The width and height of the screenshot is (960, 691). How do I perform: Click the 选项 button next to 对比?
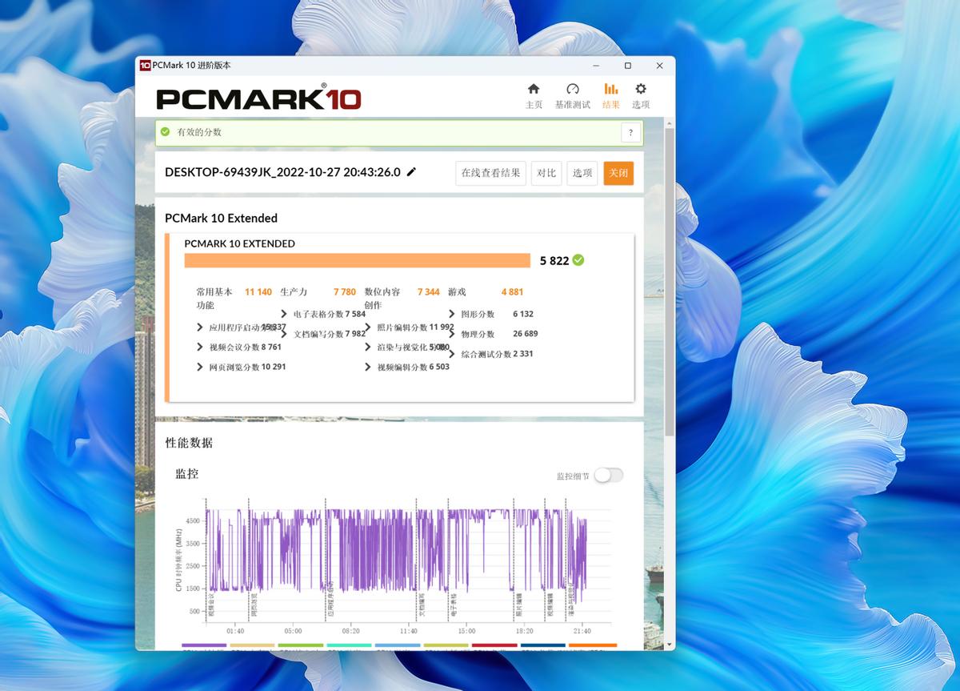(582, 173)
